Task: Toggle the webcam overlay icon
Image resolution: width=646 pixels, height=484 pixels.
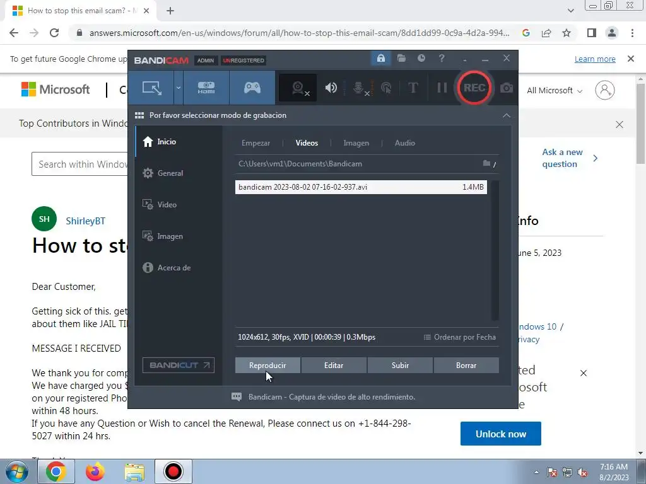Action: click(298, 88)
